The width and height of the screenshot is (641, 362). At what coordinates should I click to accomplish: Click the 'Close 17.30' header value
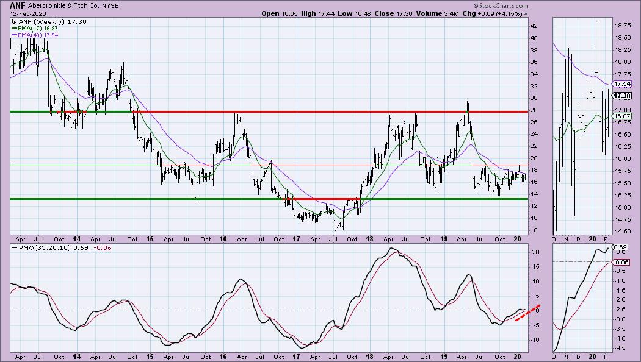click(393, 13)
